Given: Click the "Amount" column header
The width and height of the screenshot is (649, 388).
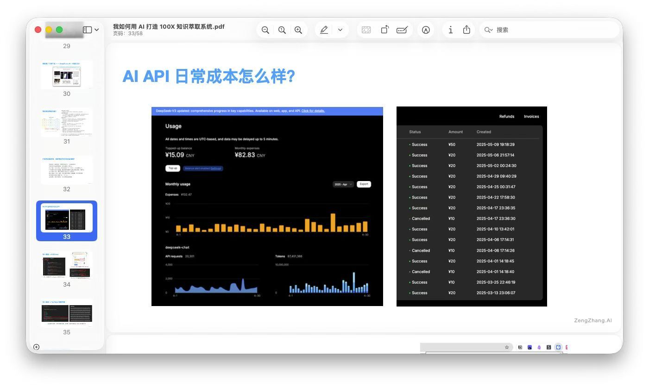Looking at the screenshot, I should click(x=456, y=132).
